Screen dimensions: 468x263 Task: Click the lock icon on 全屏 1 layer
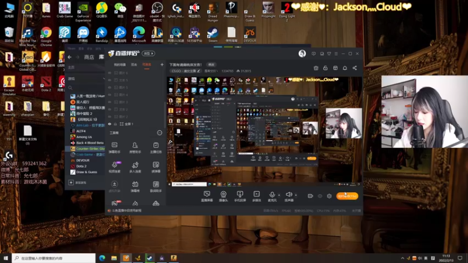tap(115, 124)
